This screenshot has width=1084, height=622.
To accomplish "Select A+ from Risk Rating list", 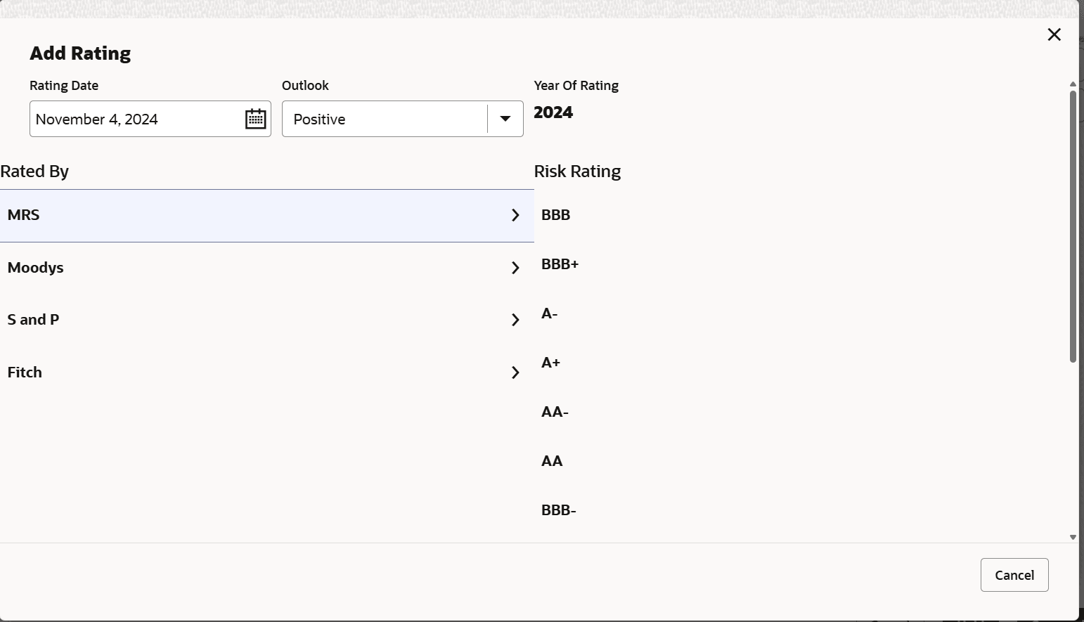I will click(551, 363).
